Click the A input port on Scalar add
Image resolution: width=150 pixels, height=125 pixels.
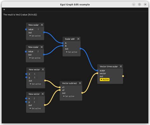point(63,43)
